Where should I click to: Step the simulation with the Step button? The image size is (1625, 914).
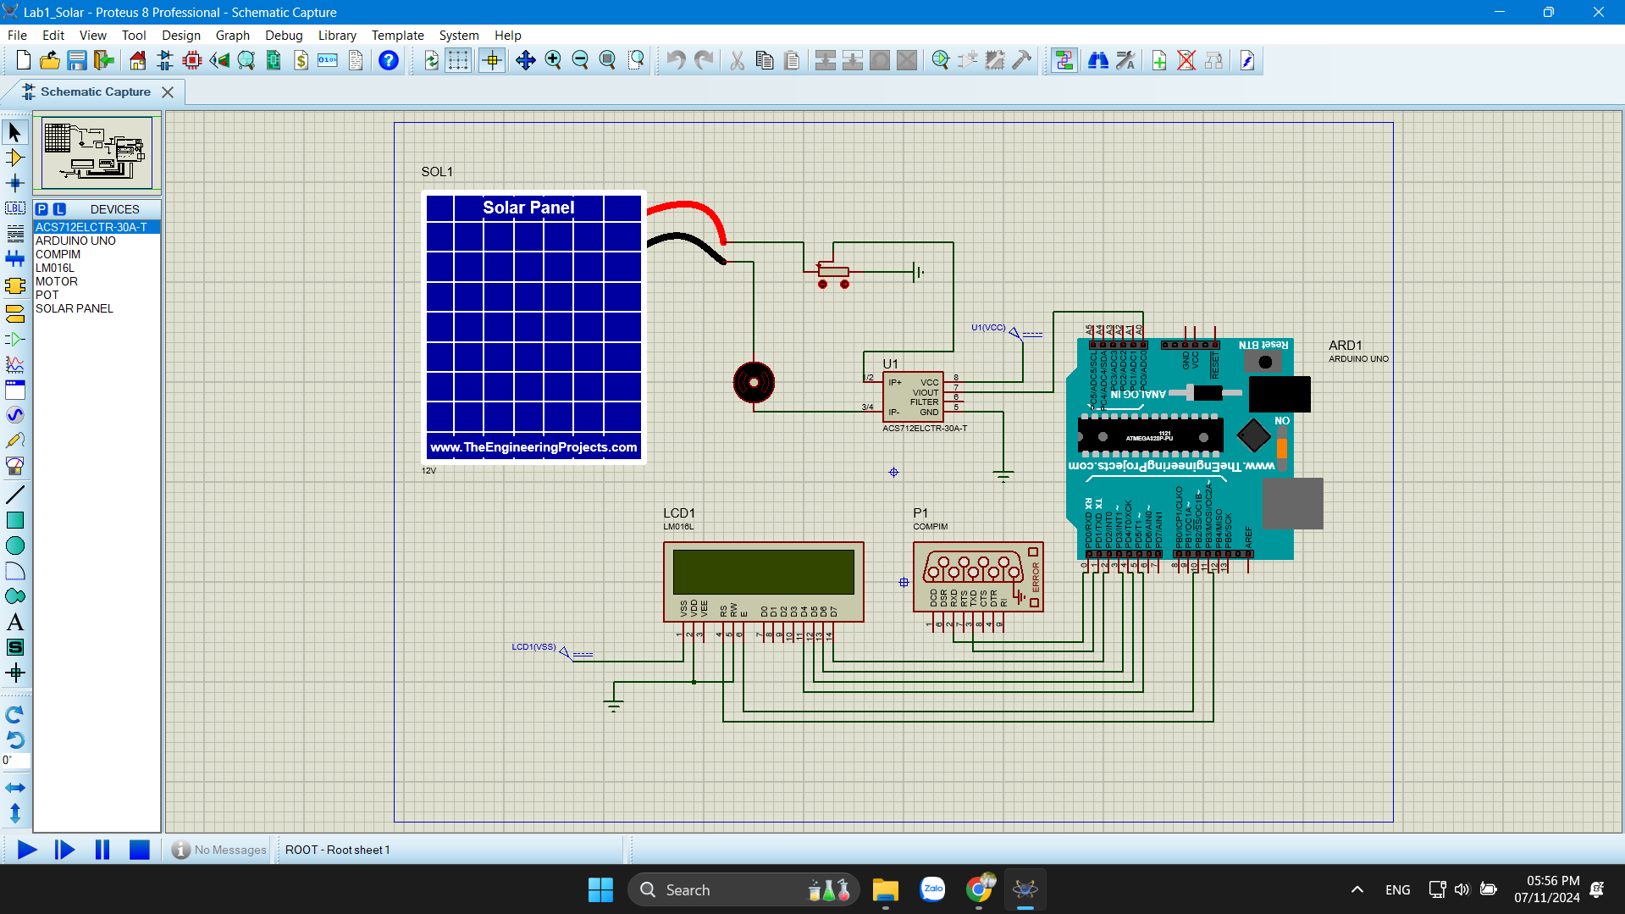[x=64, y=850]
